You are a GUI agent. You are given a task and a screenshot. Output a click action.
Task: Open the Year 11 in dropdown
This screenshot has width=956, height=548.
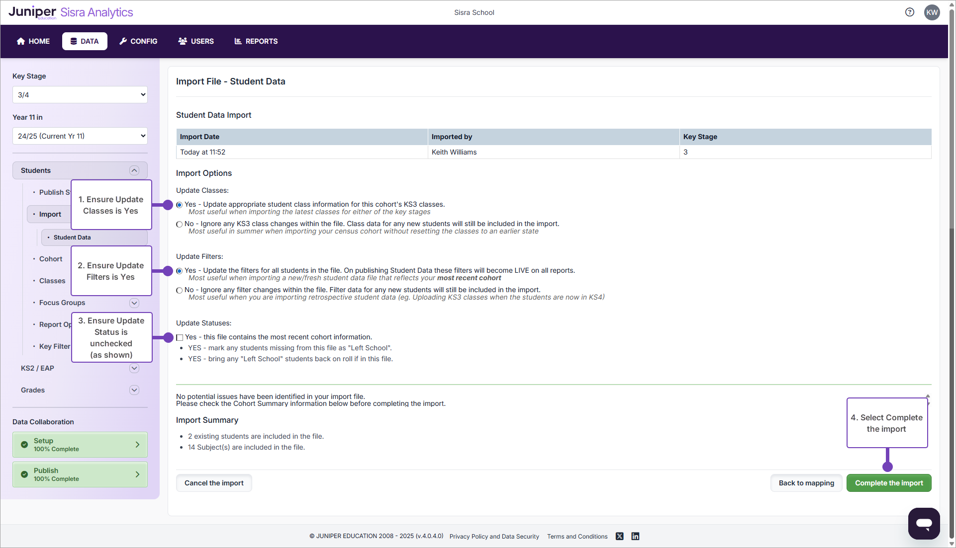point(80,136)
